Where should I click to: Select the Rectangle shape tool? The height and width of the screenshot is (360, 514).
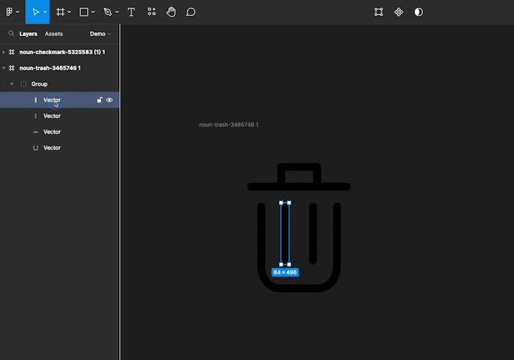pos(84,12)
